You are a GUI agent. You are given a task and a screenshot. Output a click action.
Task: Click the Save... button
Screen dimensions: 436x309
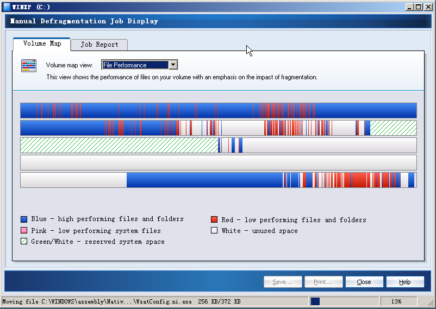click(283, 282)
